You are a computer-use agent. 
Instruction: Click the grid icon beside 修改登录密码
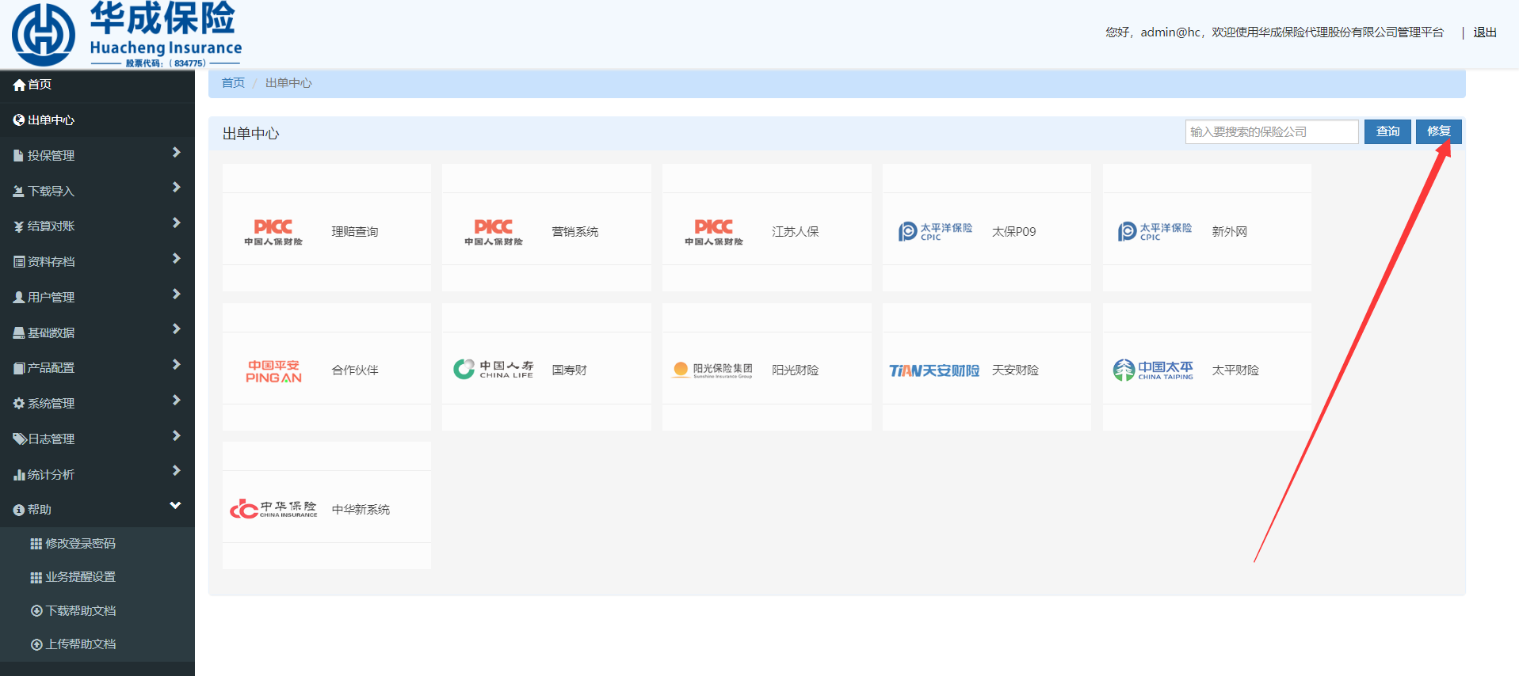pyautogui.click(x=36, y=544)
